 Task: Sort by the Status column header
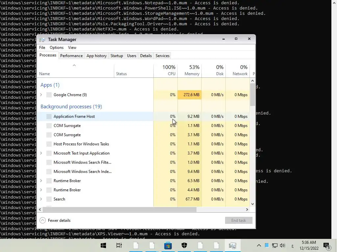click(134, 71)
